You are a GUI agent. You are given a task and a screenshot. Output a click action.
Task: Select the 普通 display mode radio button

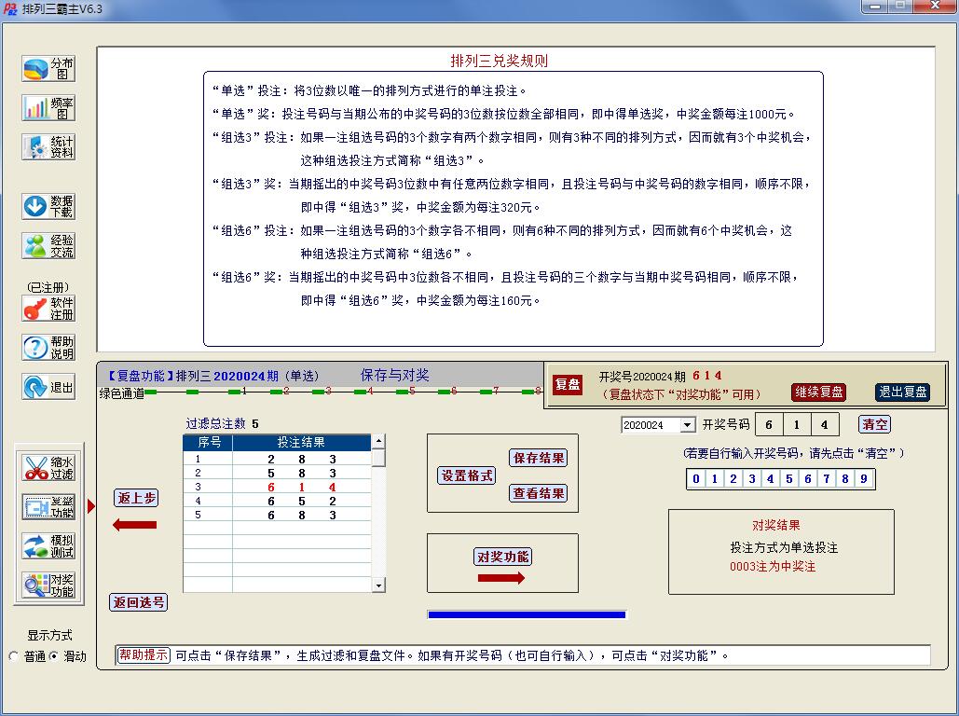click(14, 656)
